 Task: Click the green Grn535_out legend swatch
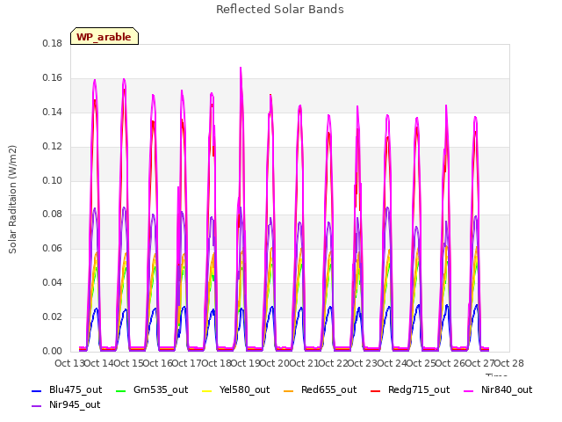tap(121, 390)
